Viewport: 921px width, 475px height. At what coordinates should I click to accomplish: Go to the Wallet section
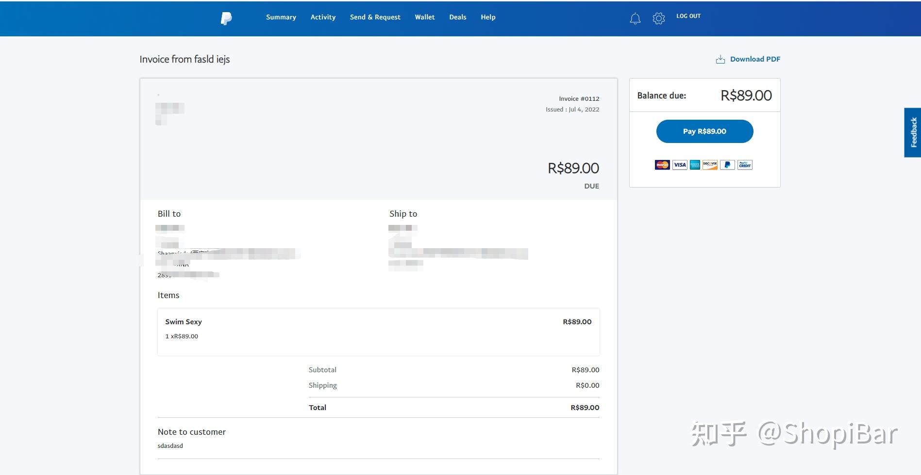425,17
